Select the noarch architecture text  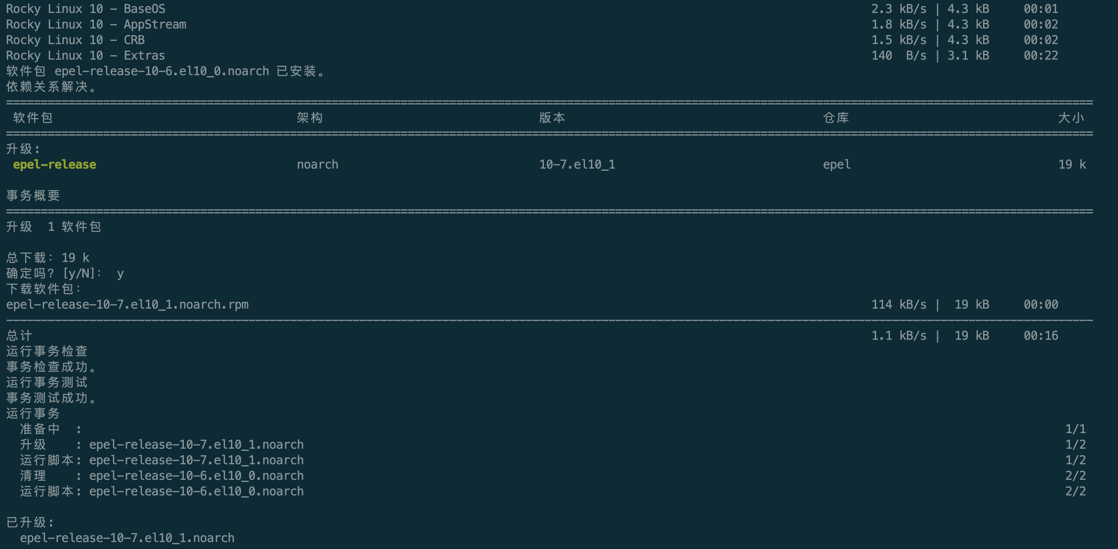(x=318, y=165)
